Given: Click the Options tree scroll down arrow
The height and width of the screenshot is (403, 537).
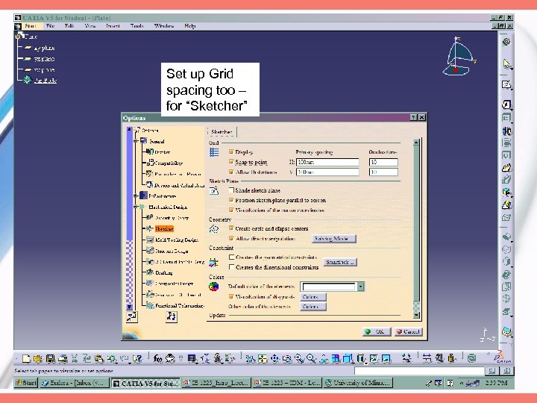Looking at the screenshot, I should click(x=130, y=307).
